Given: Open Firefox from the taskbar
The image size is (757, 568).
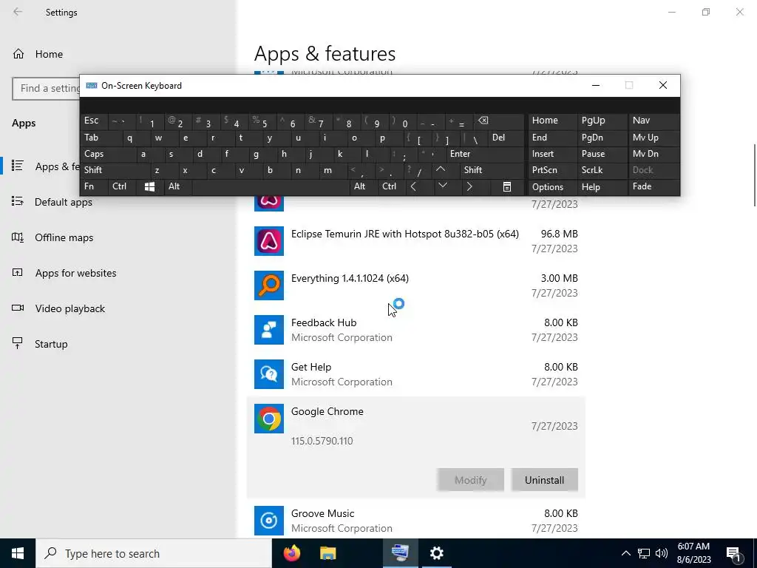Looking at the screenshot, I should (x=291, y=553).
